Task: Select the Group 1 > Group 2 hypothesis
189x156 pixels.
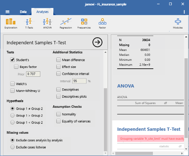Action: pyautogui.click(x=13, y=115)
